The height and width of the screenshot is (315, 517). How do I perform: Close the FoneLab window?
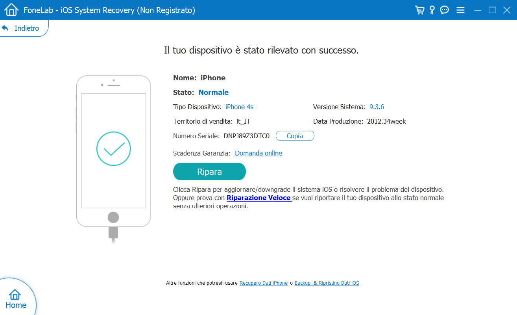[x=507, y=10]
